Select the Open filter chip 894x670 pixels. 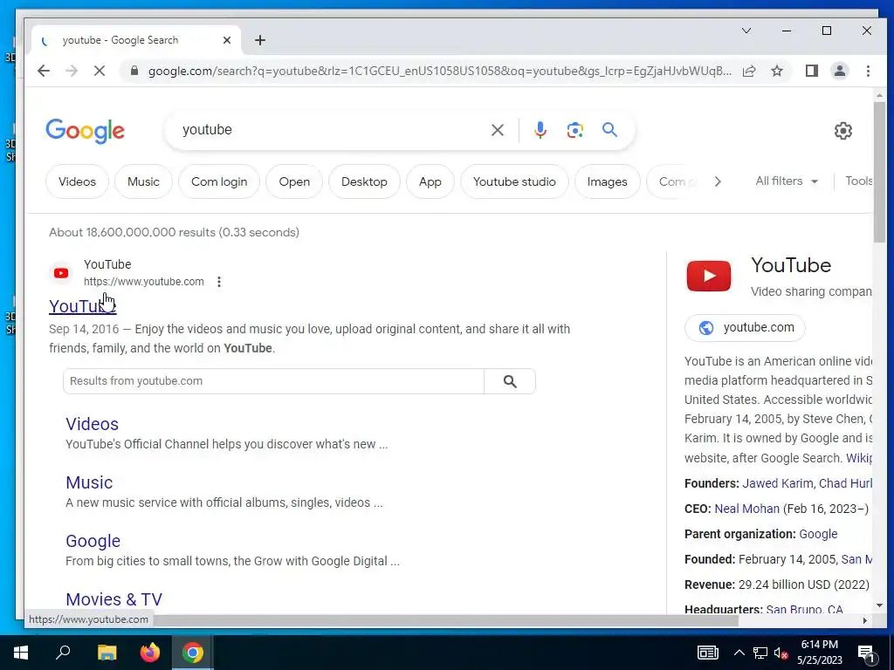(294, 181)
